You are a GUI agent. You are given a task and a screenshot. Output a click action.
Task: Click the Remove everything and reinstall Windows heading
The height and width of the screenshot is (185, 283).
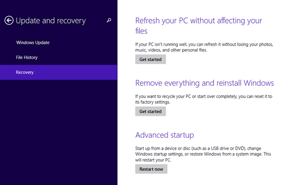(205, 83)
